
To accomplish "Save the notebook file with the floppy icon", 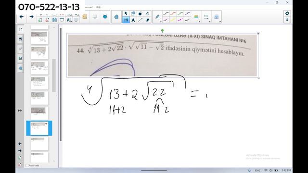I will [54, 20].
